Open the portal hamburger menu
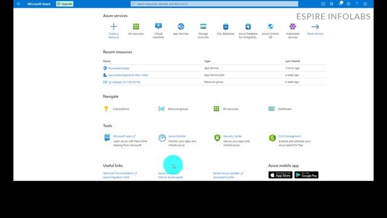Image resolution: width=387 pixels, height=218 pixels. pos(18,4)
